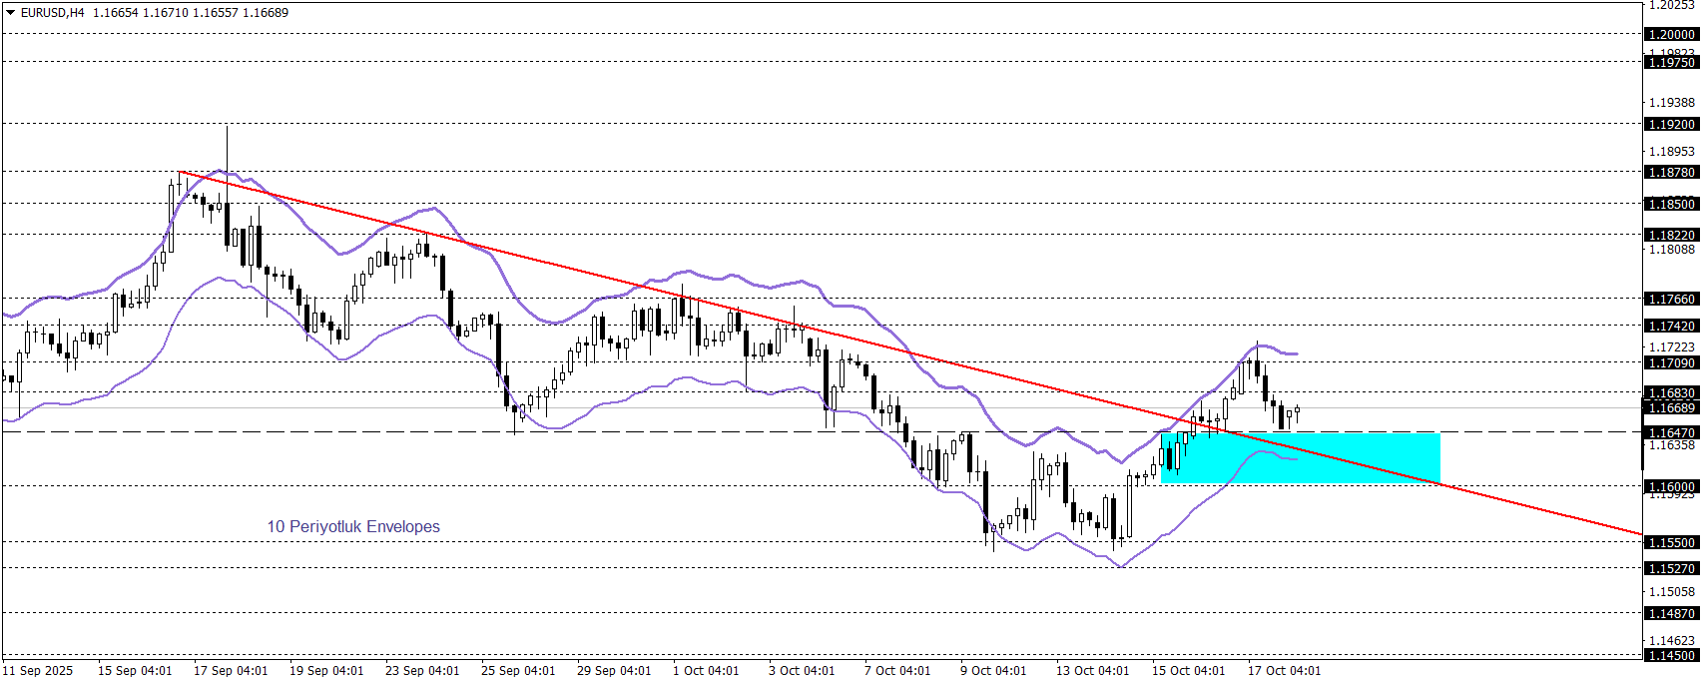Click the 1.20000 price level label
This screenshot has width=1706, height=683.
pyautogui.click(x=1671, y=34)
